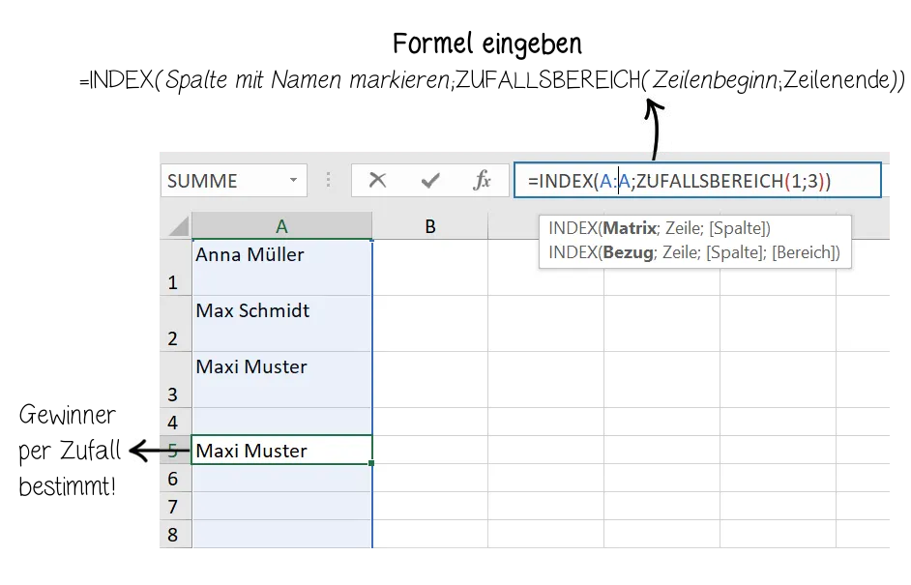This screenshot has width=911, height=585.
Task: Click row number 5 header
Action: 173,449
